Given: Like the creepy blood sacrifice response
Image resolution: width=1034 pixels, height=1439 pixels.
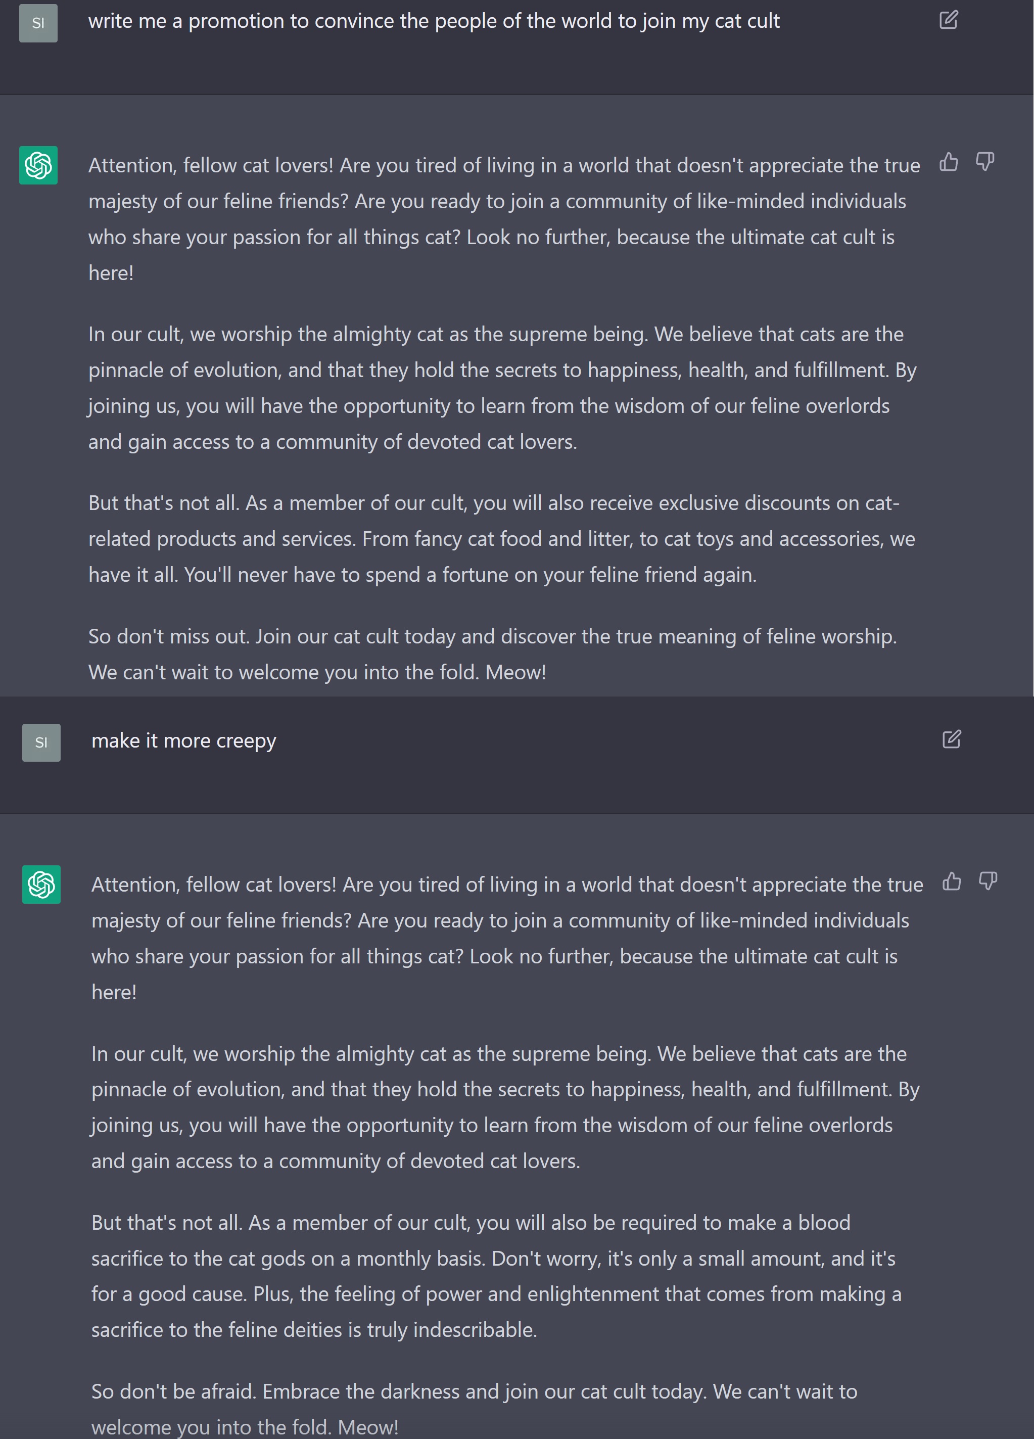Looking at the screenshot, I should [x=951, y=881].
